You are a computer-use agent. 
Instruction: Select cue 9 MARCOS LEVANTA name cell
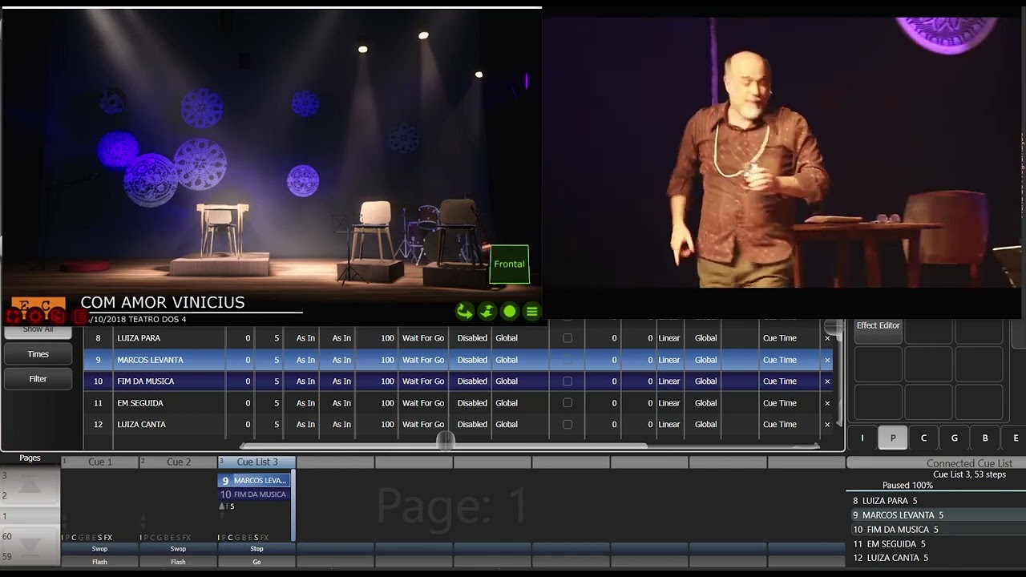(x=168, y=360)
